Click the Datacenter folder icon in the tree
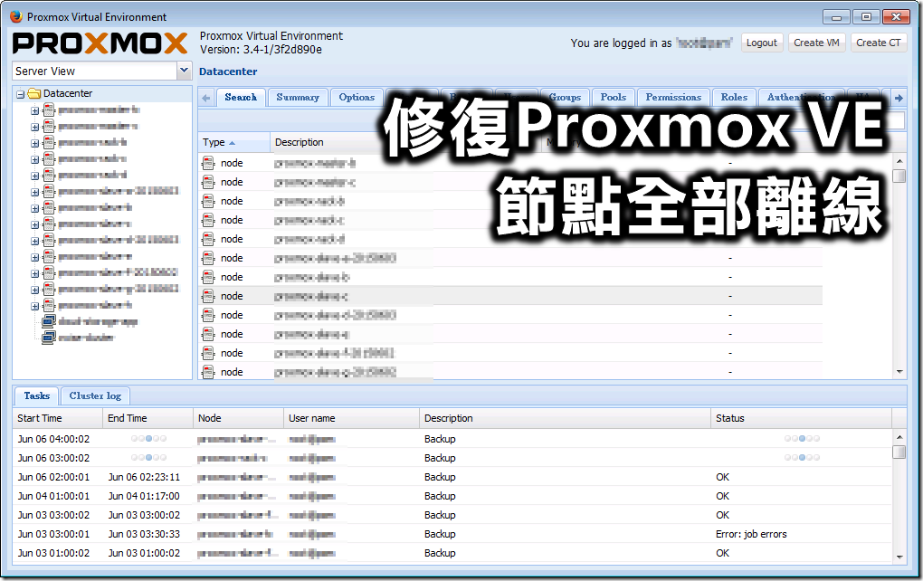Image resolution: width=923 pixels, height=581 pixels. 34,93
